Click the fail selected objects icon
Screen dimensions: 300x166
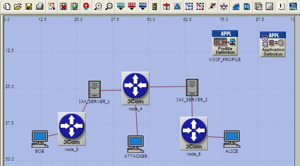63,6
